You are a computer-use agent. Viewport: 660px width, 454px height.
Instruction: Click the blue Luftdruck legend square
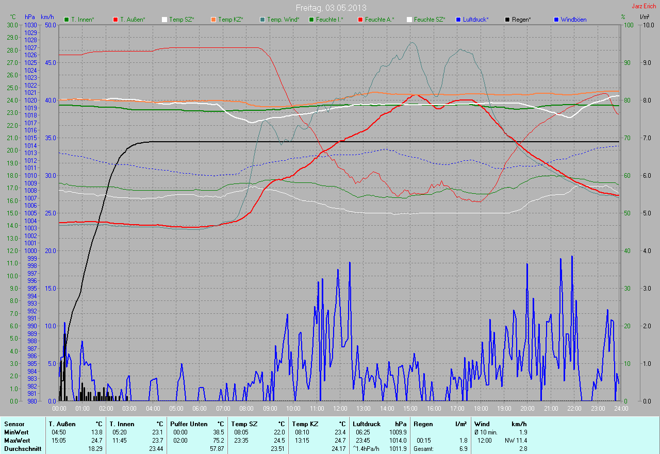(x=458, y=20)
